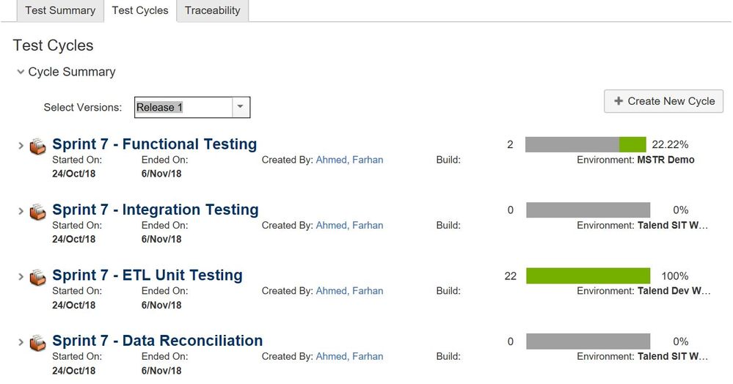Click the Functional Testing 22.22% progress bar
The height and width of the screenshot is (384, 733).
click(x=586, y=144)
